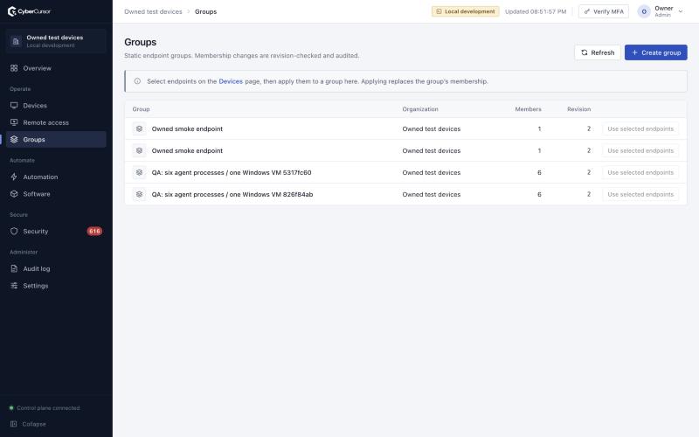The image size is (699, 437).
Task: Click the group icon of first Owned smoke endpoint
Action: pos(139,128)
